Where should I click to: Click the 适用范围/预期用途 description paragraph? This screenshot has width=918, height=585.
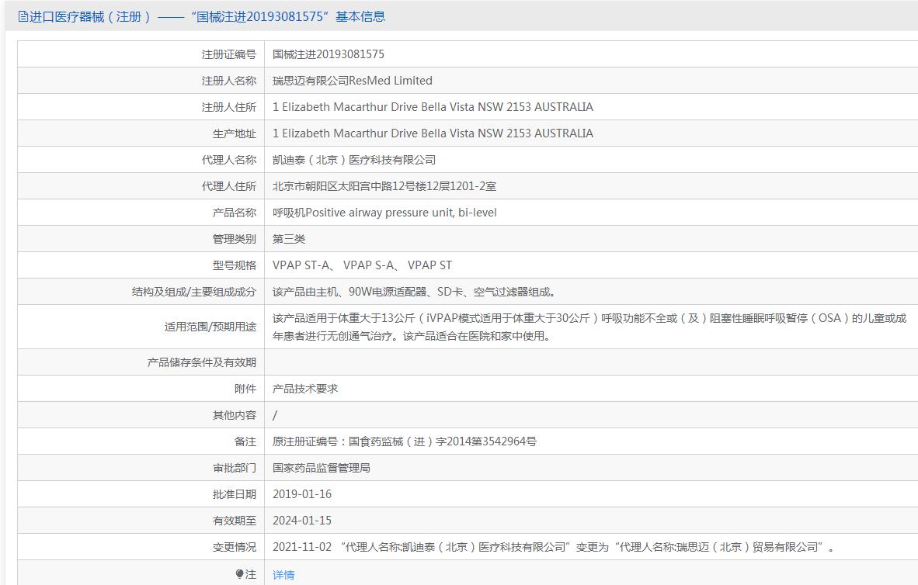pos(589,327)
